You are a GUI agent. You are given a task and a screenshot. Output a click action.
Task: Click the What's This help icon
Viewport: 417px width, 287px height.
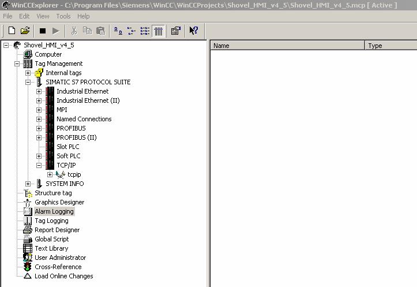[x=194, y=31]
